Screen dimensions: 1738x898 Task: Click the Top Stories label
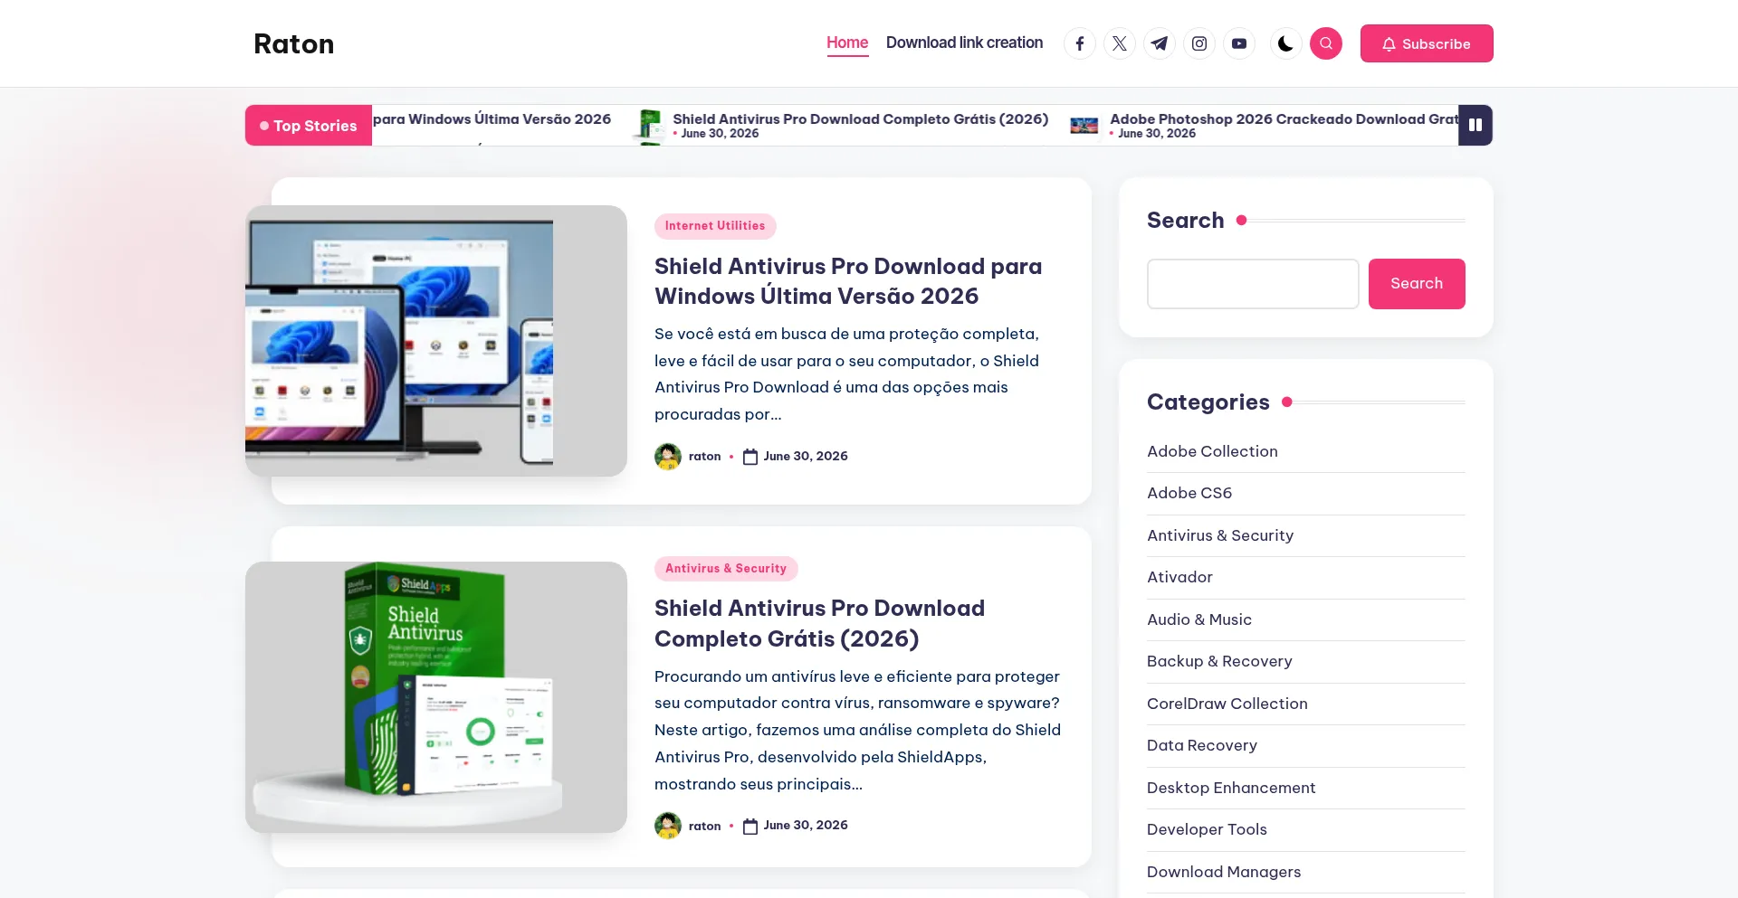tap(309, 126)
